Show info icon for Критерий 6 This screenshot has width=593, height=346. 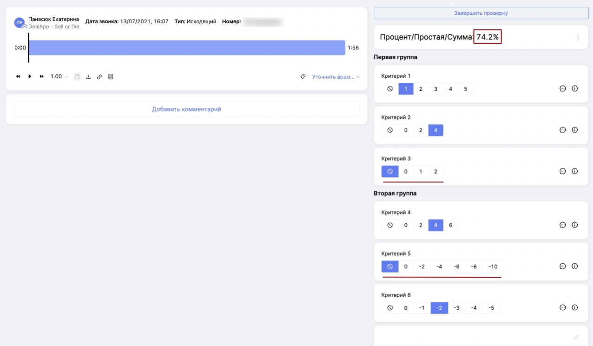574,307
